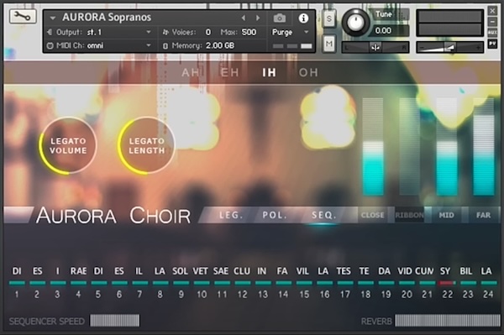This screenshot has width=504, height=335.
Task: Solo the instrument with S button
Action: pyautogui.click(x=328, y=19)
